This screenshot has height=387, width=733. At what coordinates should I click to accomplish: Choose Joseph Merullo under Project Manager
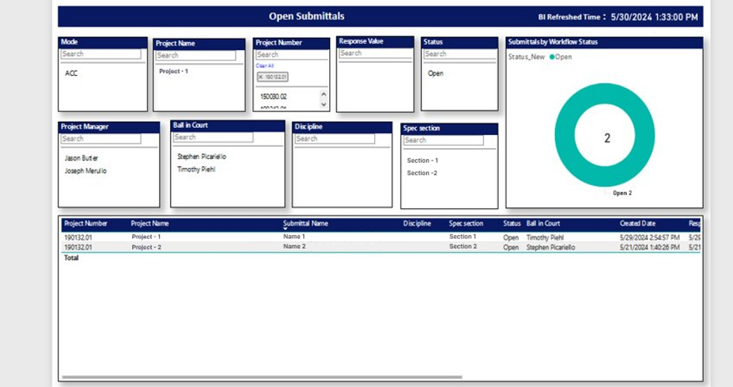[86, 171]
